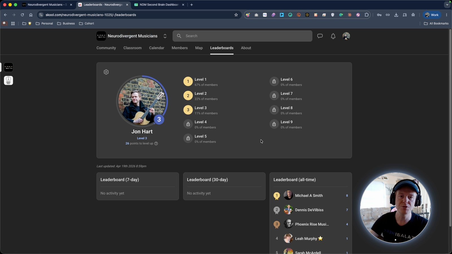Switch to NDM Second Brain Dashboard browser tab

tap(159, 5)
